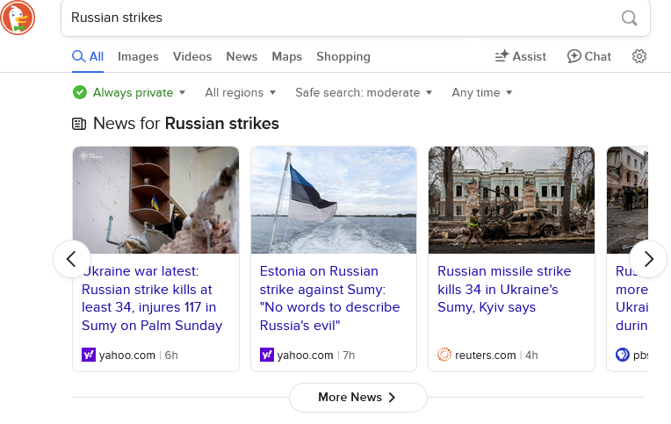Switch to the Videos tab
The image size is (671, 424).
click(192, 56)
